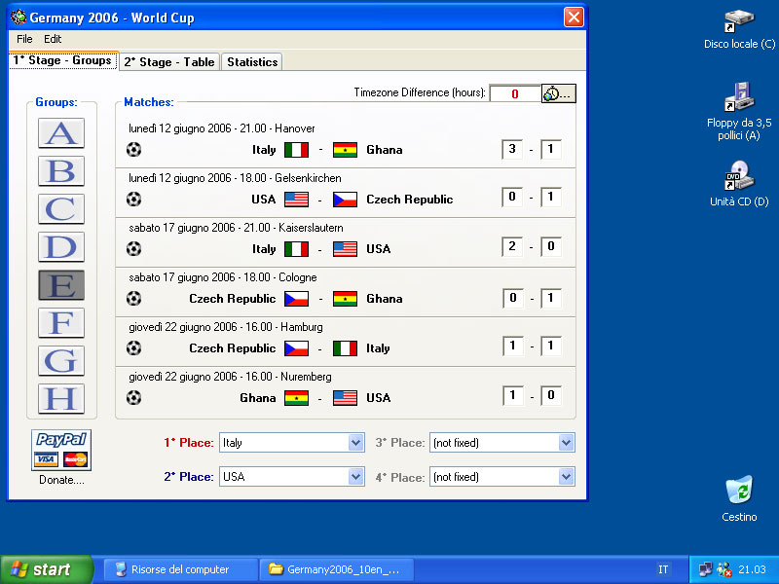Click USA score field in Italy - USA match

pyautogui.click(x=551, y=247)
